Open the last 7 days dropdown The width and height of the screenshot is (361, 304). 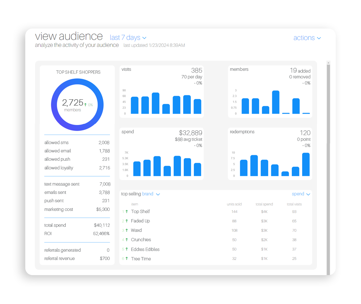point(128,38)
